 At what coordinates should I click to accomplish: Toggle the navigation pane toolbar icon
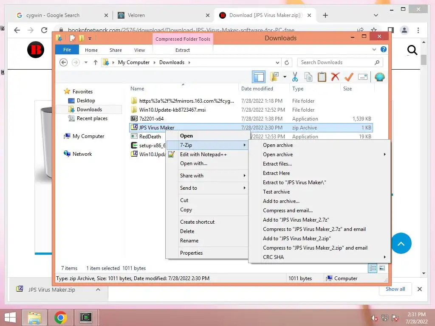258,77
